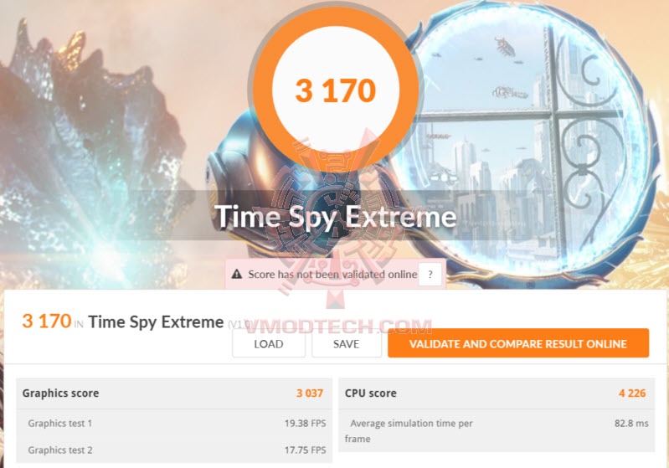The image size is (669, 468).
Task: Select the large Time Spy Extreme title
Action: tap(336, 217)
